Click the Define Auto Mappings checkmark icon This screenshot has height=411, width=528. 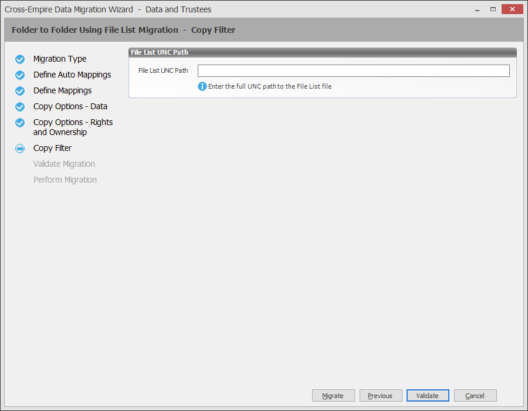click(20, 75)
